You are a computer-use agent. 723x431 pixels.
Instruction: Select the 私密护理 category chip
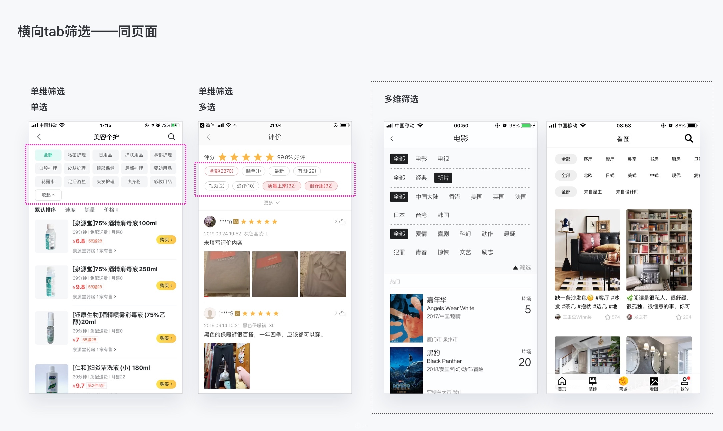pyautogui.click(x=77, y=155)
